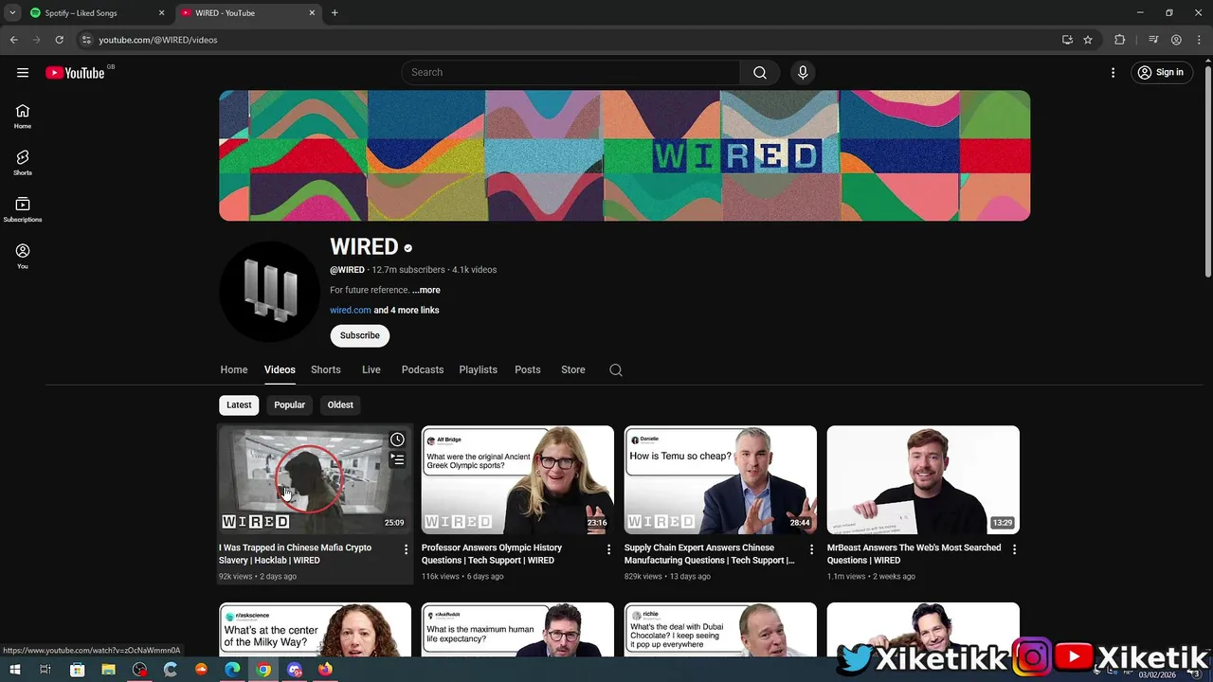
Task: Click the Sign in button
Action: click(x=1161, y=73)
